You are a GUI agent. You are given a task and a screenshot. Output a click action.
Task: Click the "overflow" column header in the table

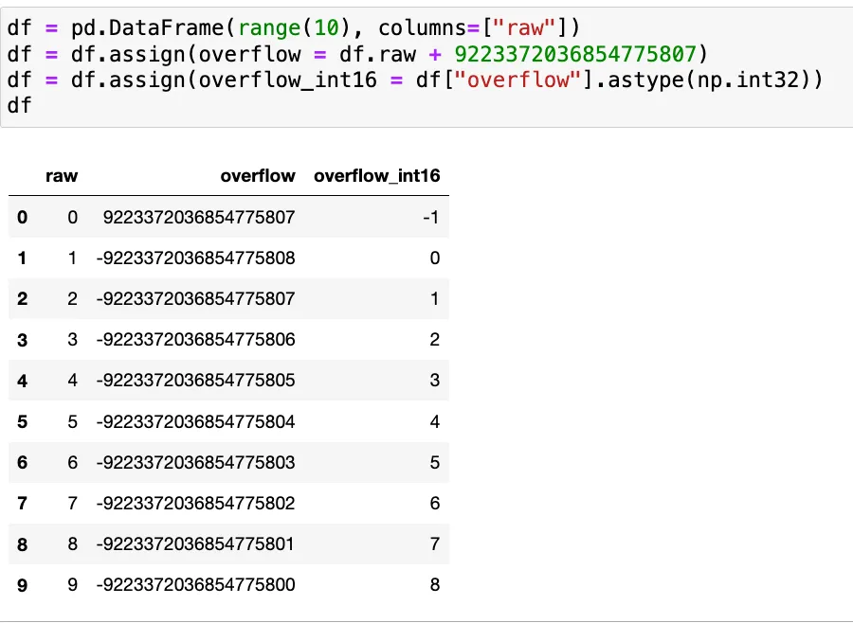[x=258, y=175]
